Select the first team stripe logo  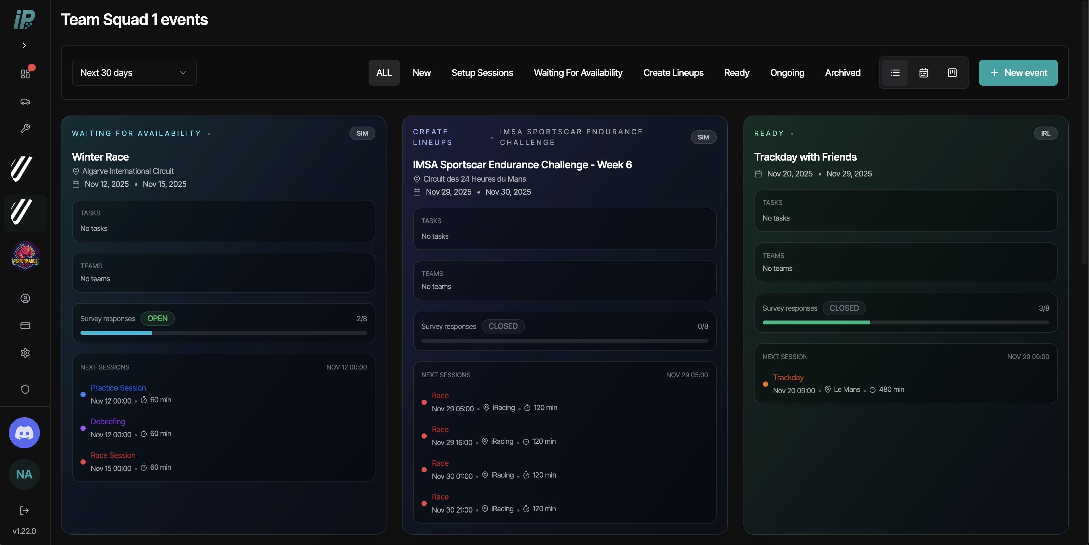[21, 169]
